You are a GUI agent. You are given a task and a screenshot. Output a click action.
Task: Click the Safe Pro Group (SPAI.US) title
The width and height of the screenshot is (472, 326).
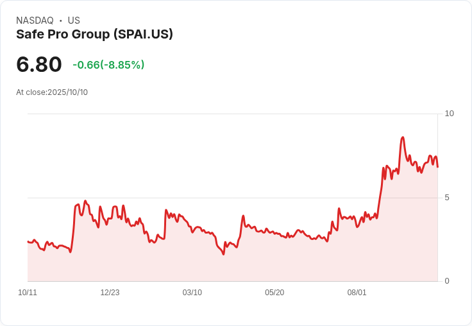pos(94,34)
